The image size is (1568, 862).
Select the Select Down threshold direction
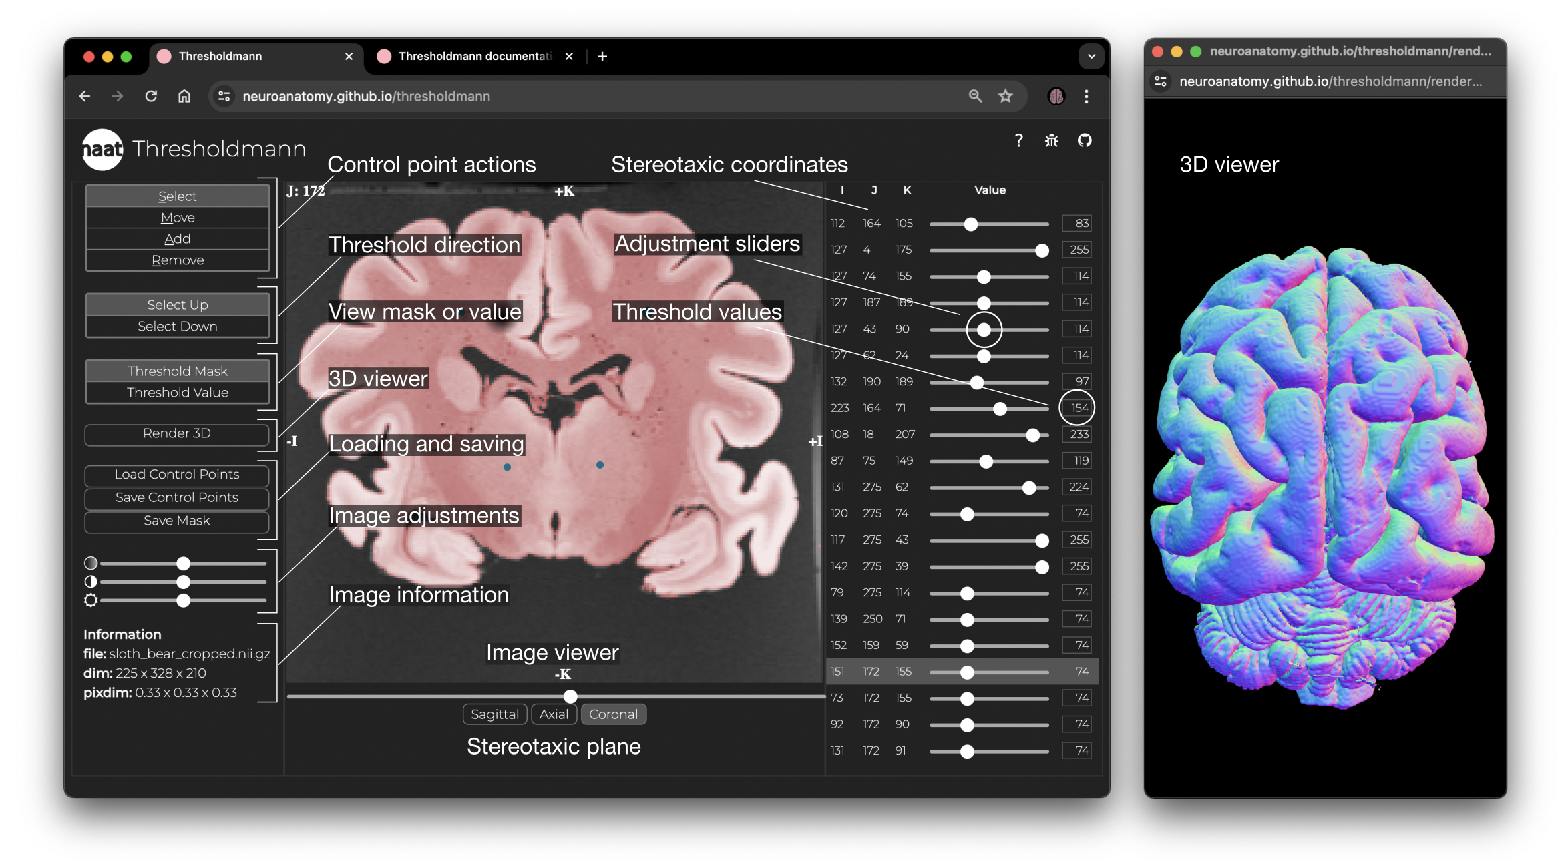coord(177,327)
